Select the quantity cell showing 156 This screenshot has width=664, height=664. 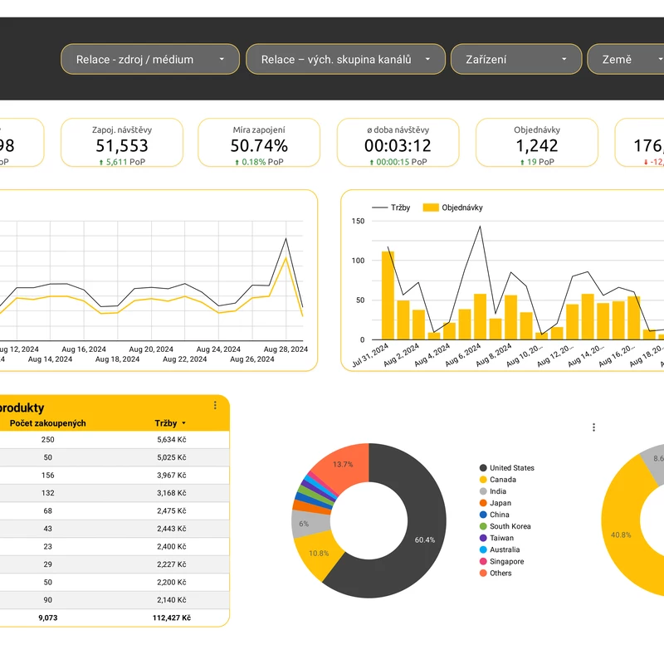point(48,475)
